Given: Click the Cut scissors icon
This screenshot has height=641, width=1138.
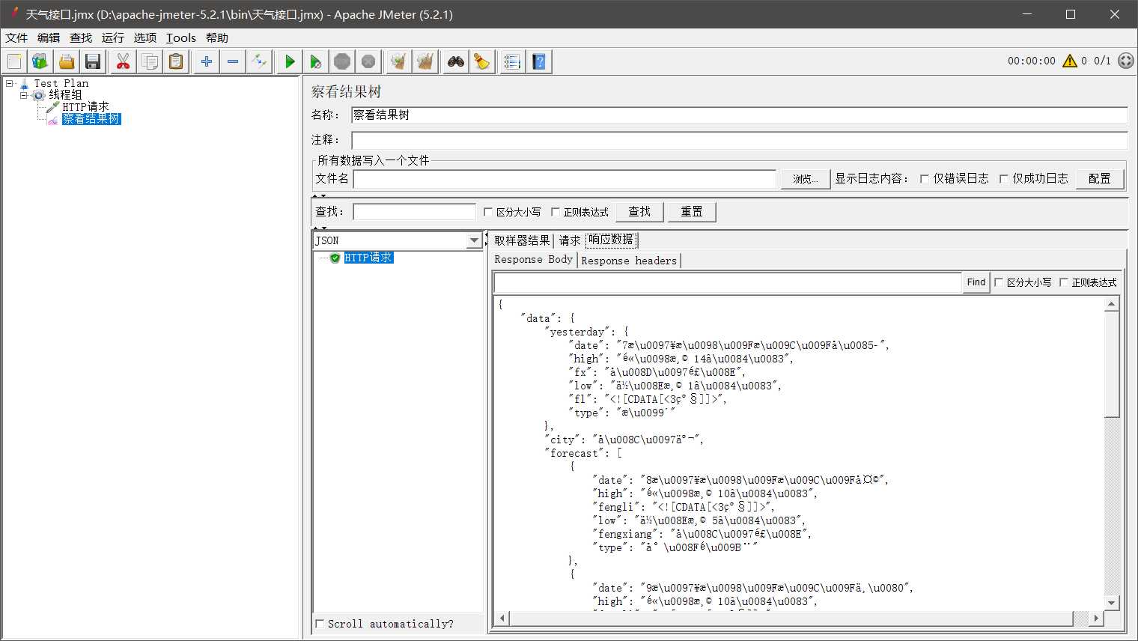Looking at the screenshot, I should pyautogui.click(x=124, y=61).
